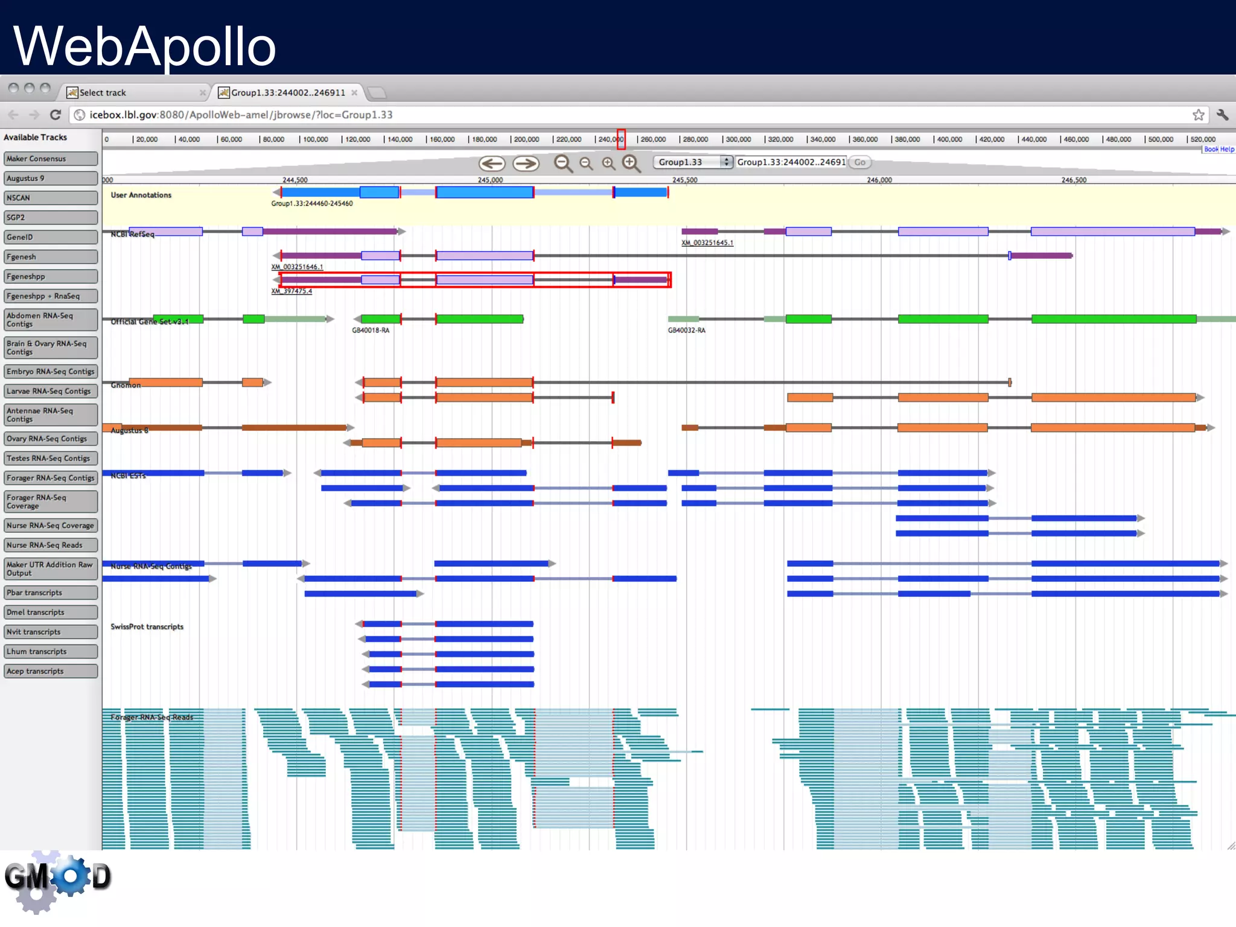Close the Group1.33 browser tab
This screenshot has height=927, width=1236.
point(354,93)
